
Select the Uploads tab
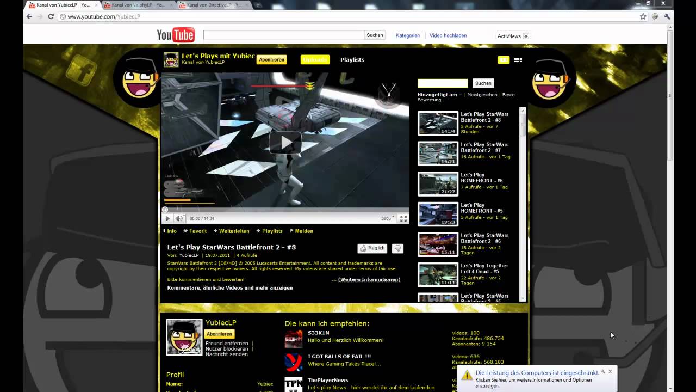(x=315, y=59)
